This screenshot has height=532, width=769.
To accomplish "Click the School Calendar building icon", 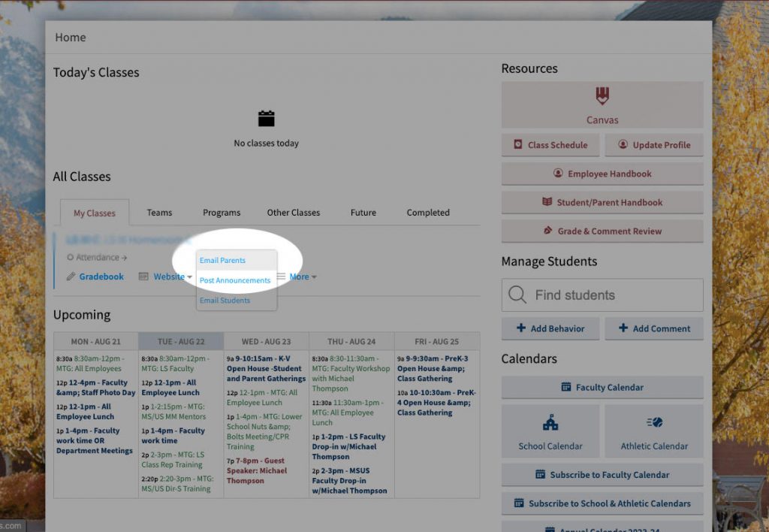I will pos(550,422).
